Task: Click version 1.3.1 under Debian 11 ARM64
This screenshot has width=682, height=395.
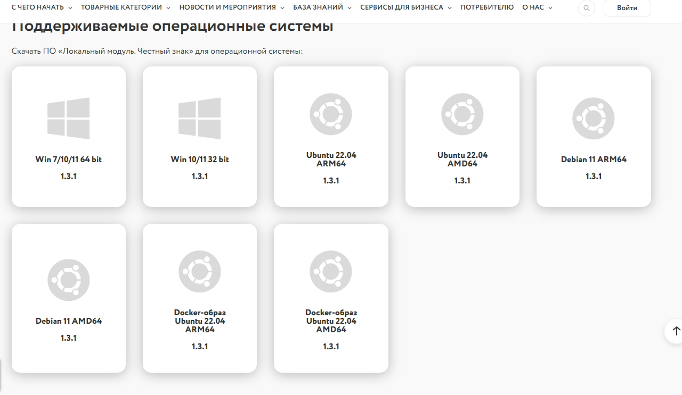Action: point(594,177)
